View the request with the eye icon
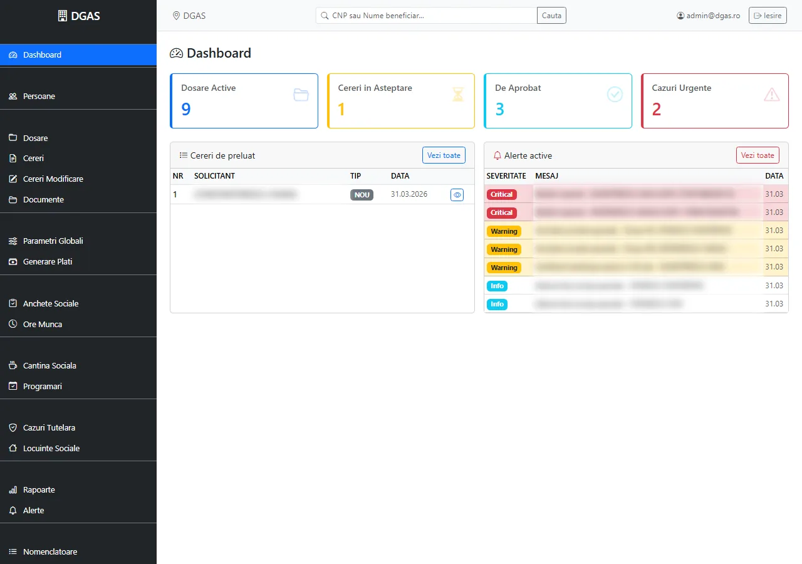 [x=457, y=195]
